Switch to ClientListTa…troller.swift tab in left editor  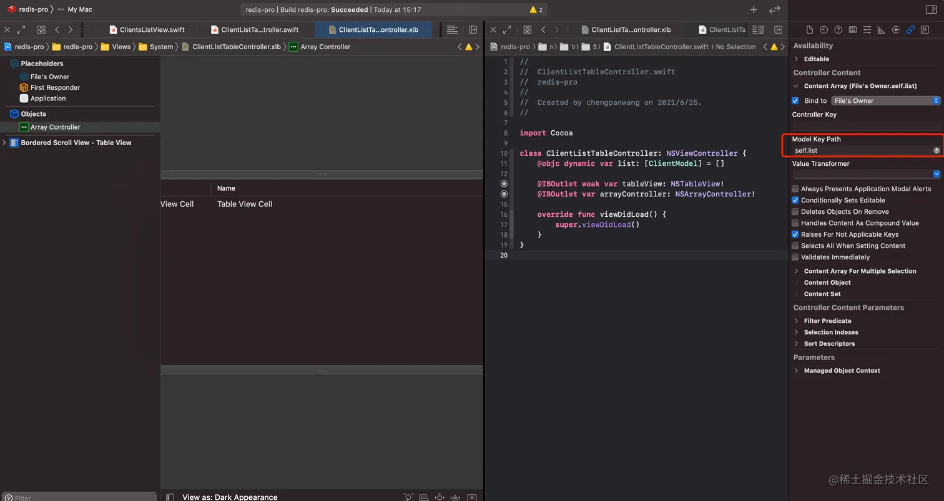pos(254,29)
